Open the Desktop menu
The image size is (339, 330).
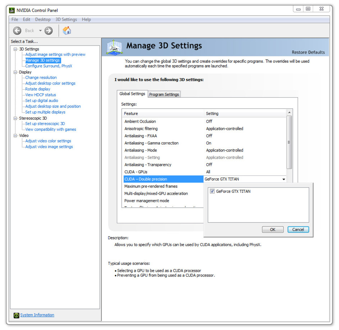[x=43, y=19]
